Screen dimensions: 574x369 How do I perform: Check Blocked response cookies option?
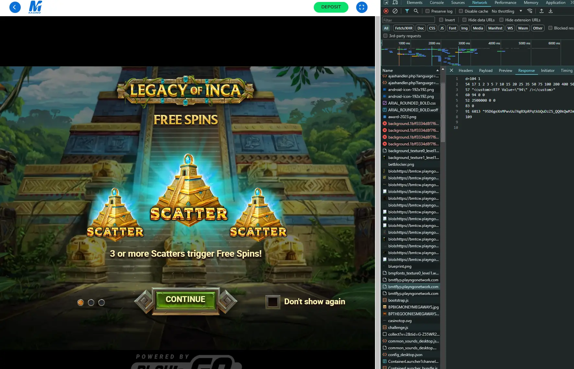550,28
